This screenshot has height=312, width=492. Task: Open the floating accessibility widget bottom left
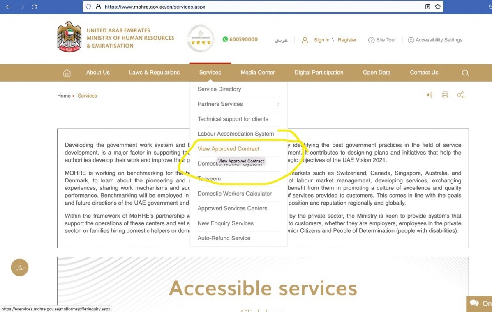(x=19, y=267)
